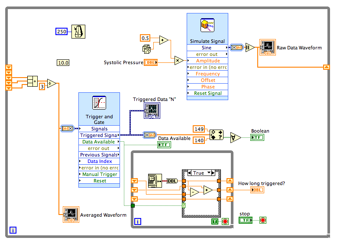The image size is (340, 244).
Task: Click the Systolic Pressure DBL control terminal
Action: pos(151,62)
